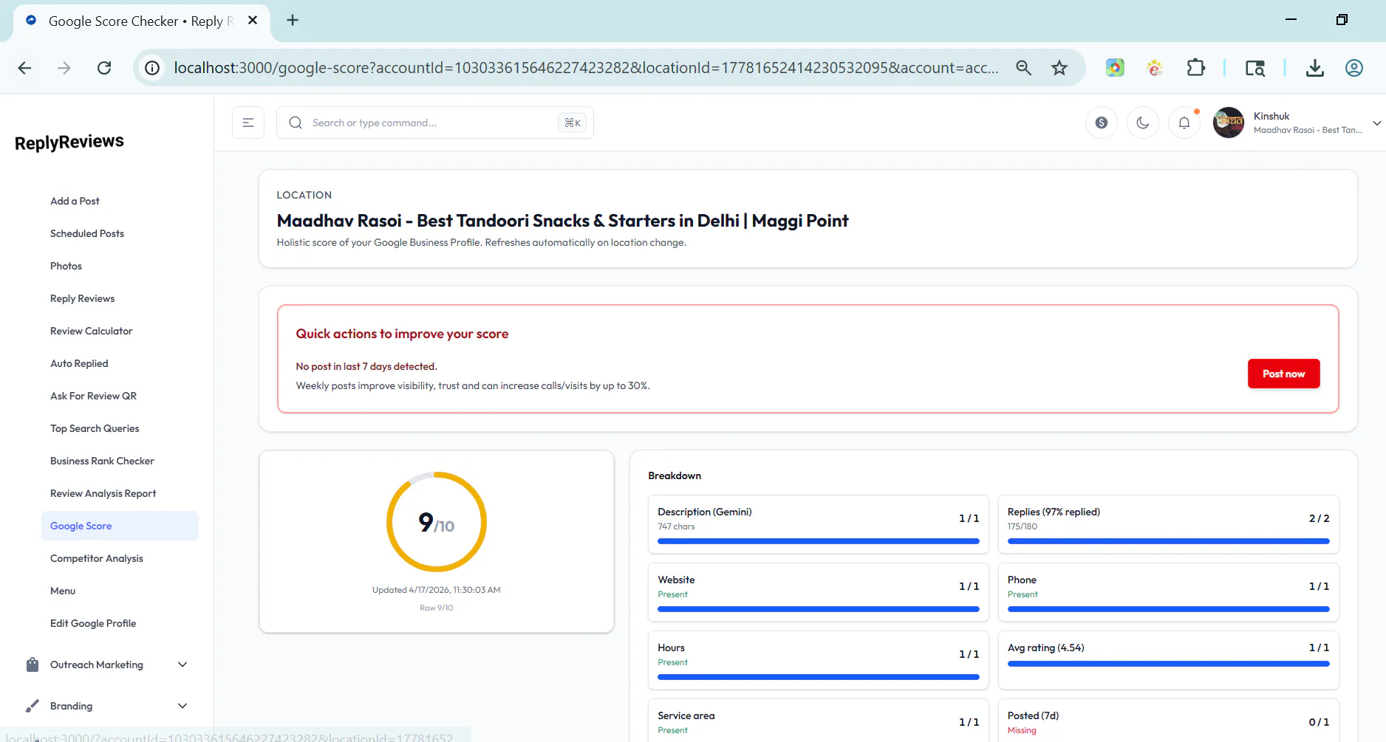Expand the Kinshuk account dropdown chevron

(1376, 123)
